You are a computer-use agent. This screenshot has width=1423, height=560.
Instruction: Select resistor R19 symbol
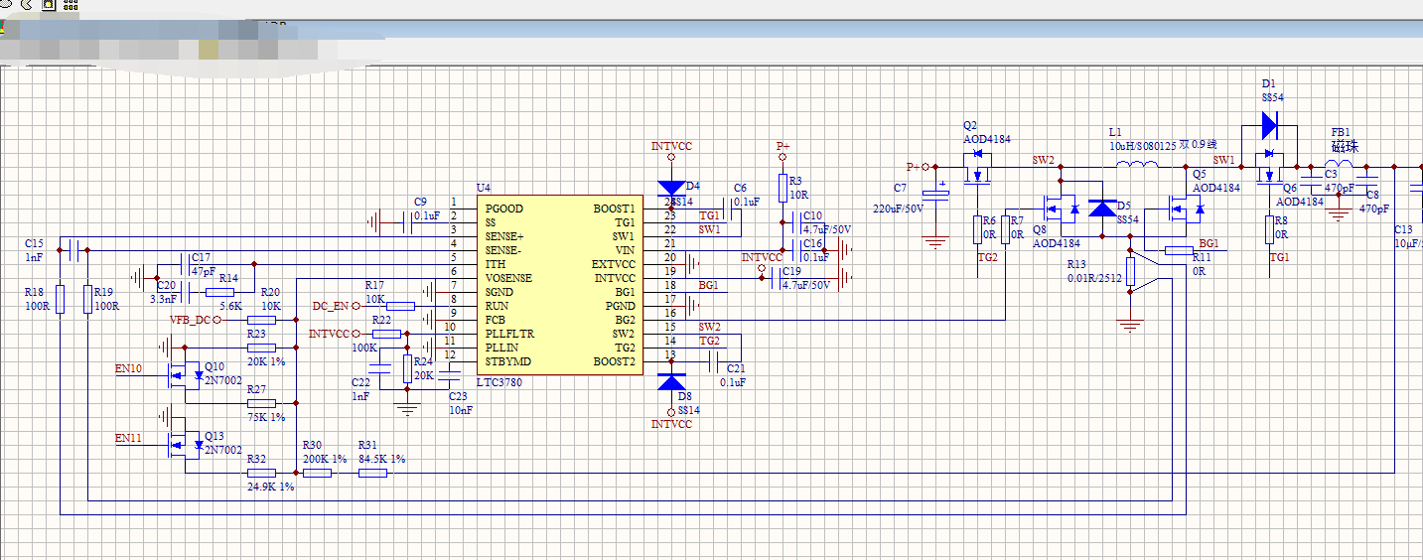(x=87, y=300)
